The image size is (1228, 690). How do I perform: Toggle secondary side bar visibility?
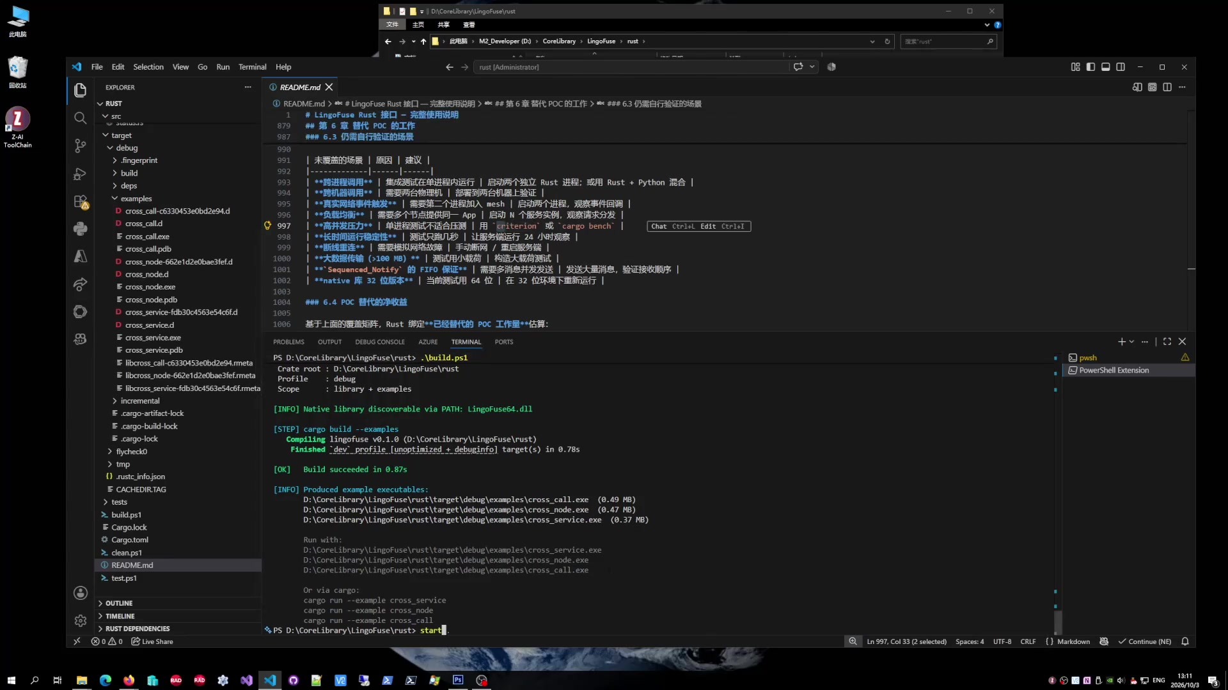click(x=1121, y=66)
